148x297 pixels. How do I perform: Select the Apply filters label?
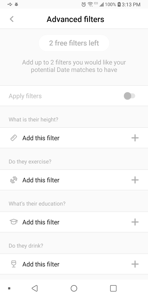pos(25,96)
